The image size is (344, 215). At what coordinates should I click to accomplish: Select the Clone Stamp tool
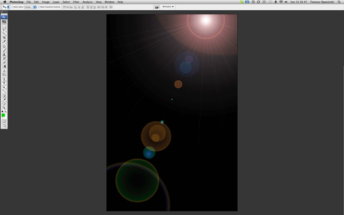pos(4,54)
